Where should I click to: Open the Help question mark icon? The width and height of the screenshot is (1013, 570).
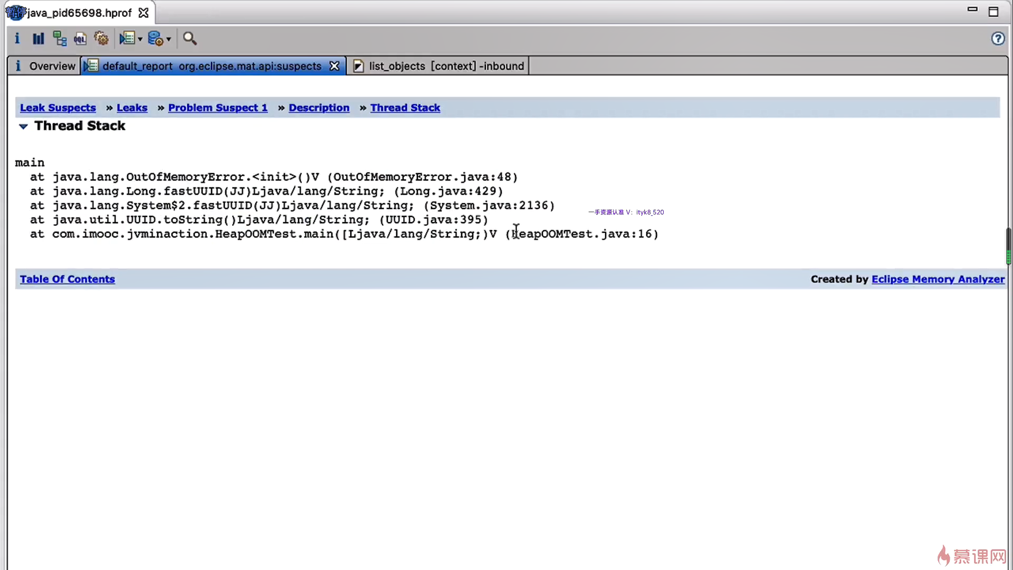point(997,39)
